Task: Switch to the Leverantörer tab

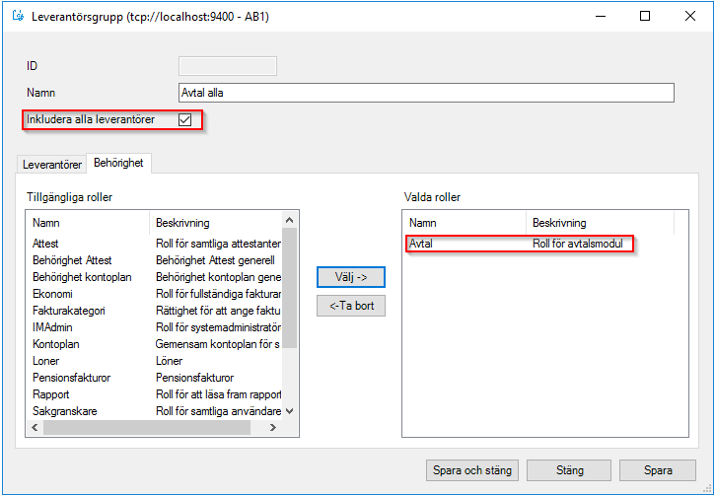Action: tap(52, 165)
